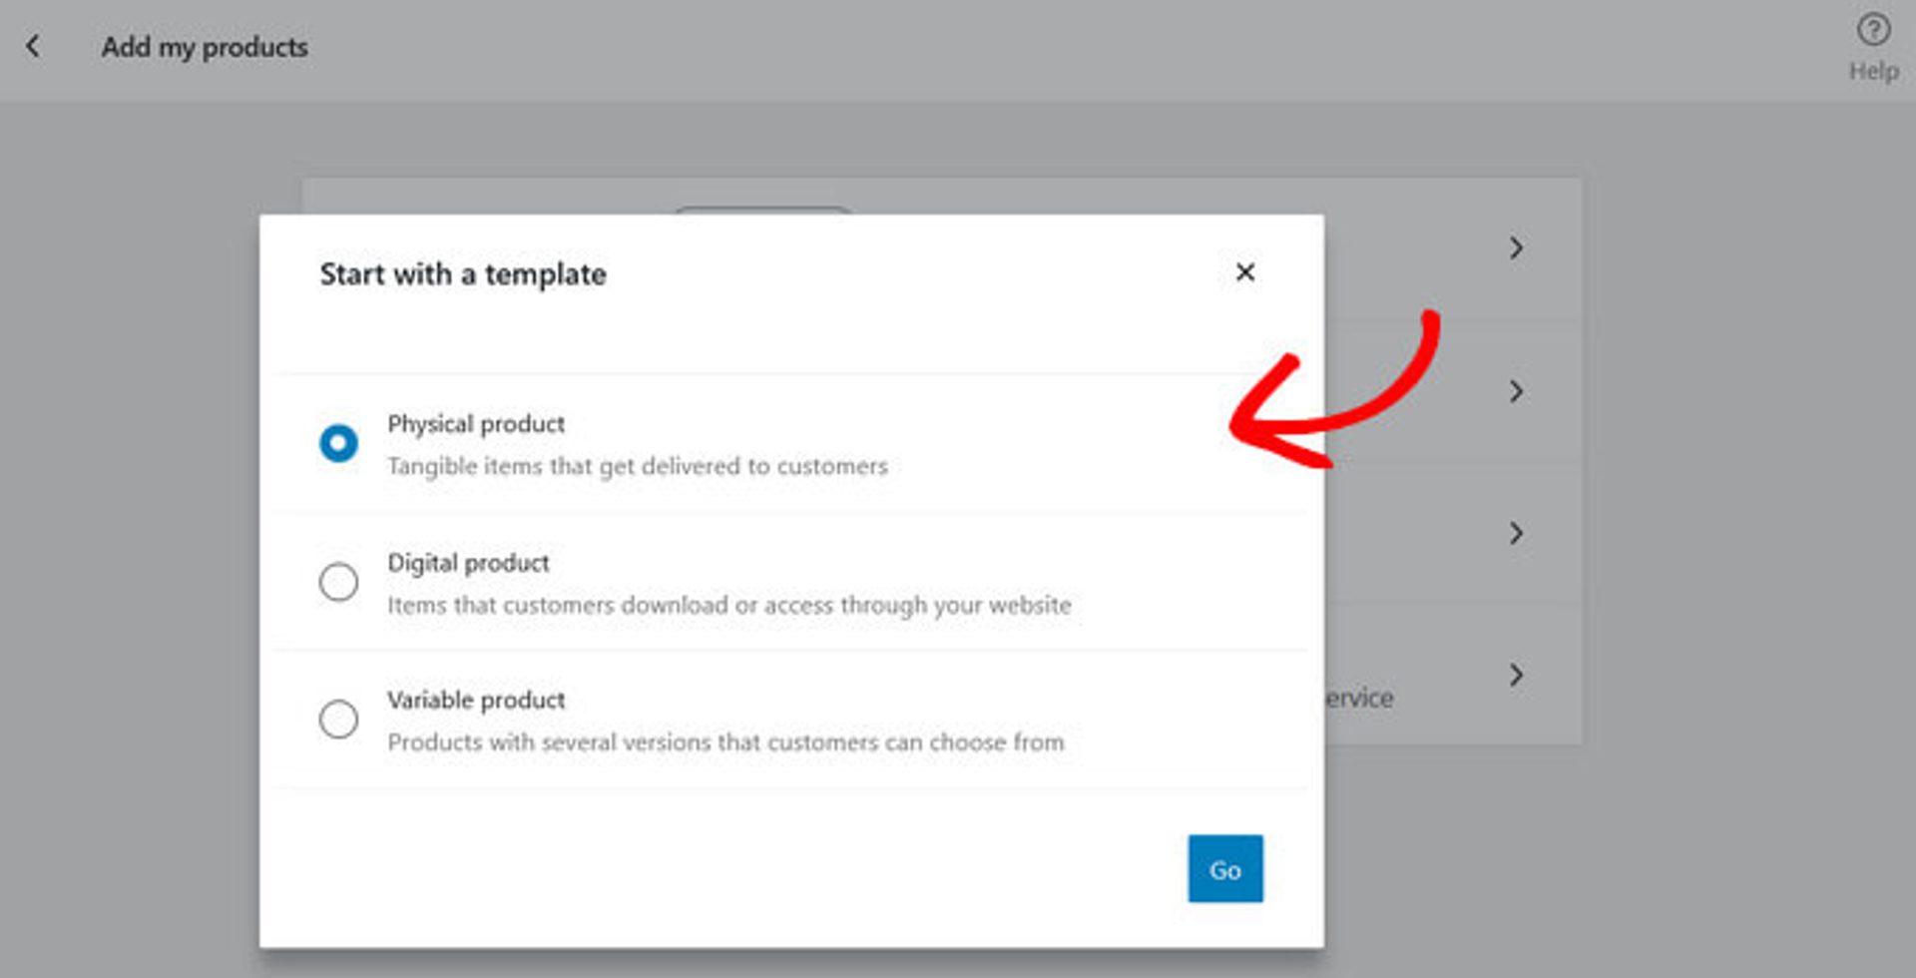This screenshot has height=978, width=1916.
Task: Click the Variable product label text
Action: (476, 700)
